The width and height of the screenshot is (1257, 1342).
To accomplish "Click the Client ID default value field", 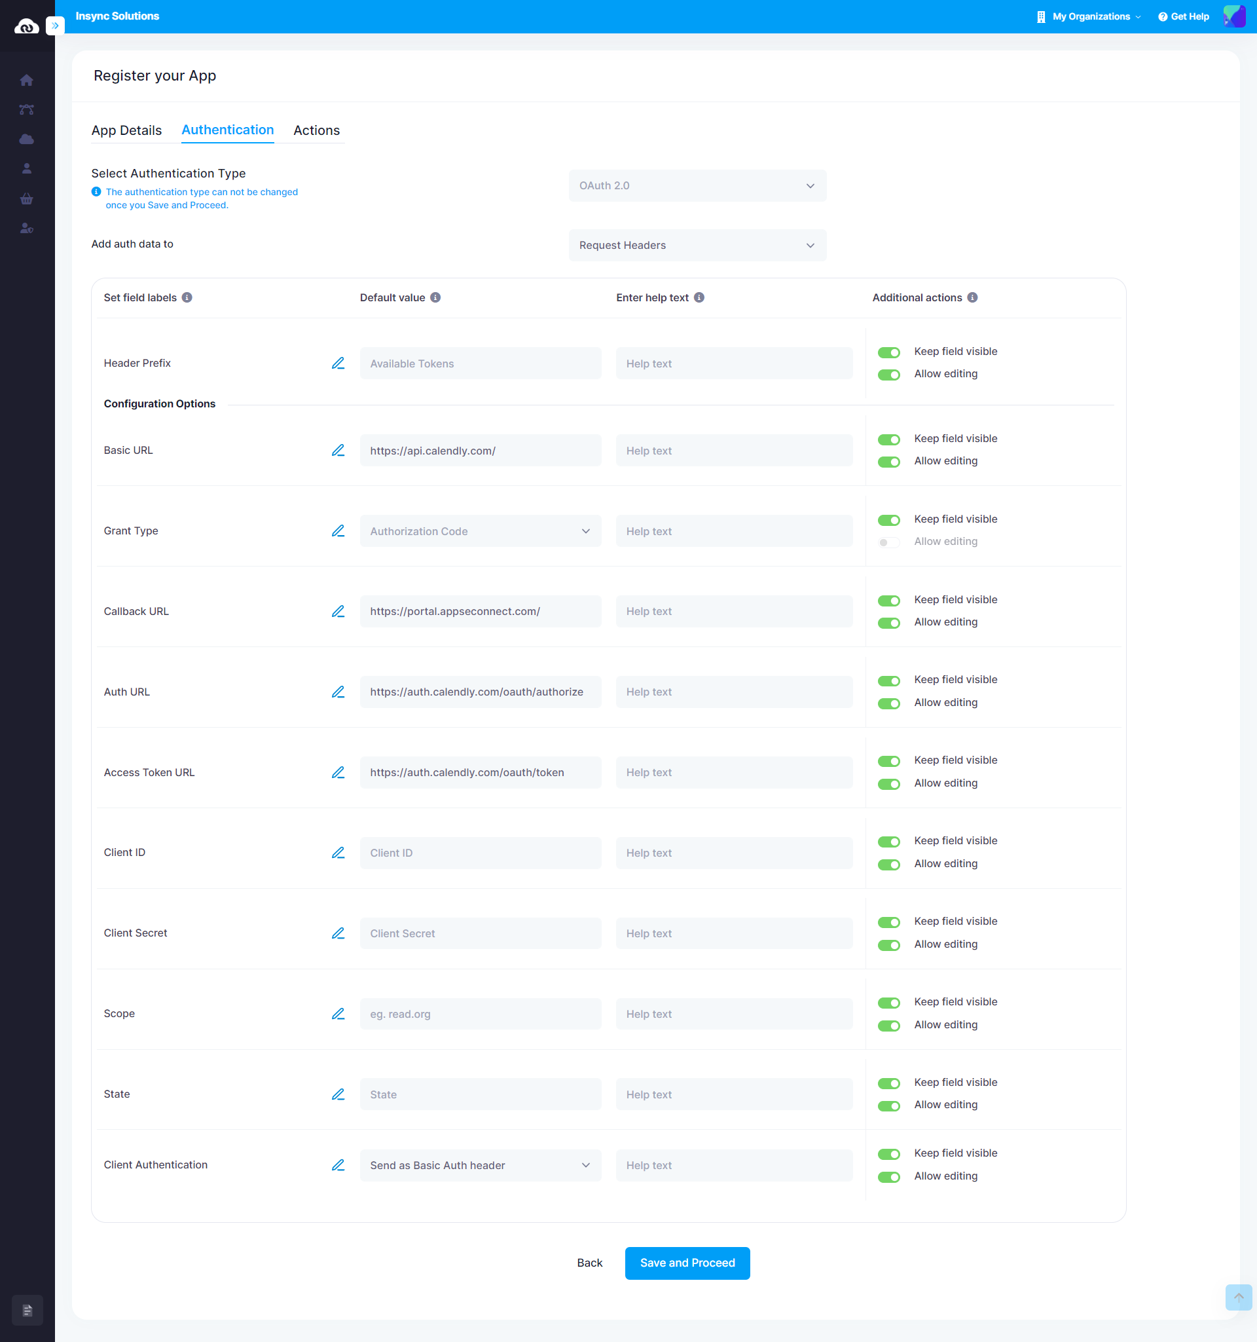I will tap(481, 853).
